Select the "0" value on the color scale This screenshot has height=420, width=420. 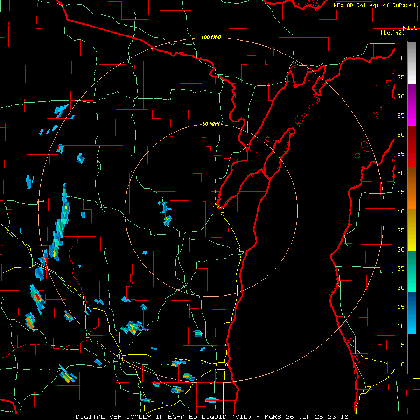(x=403, y=364)
